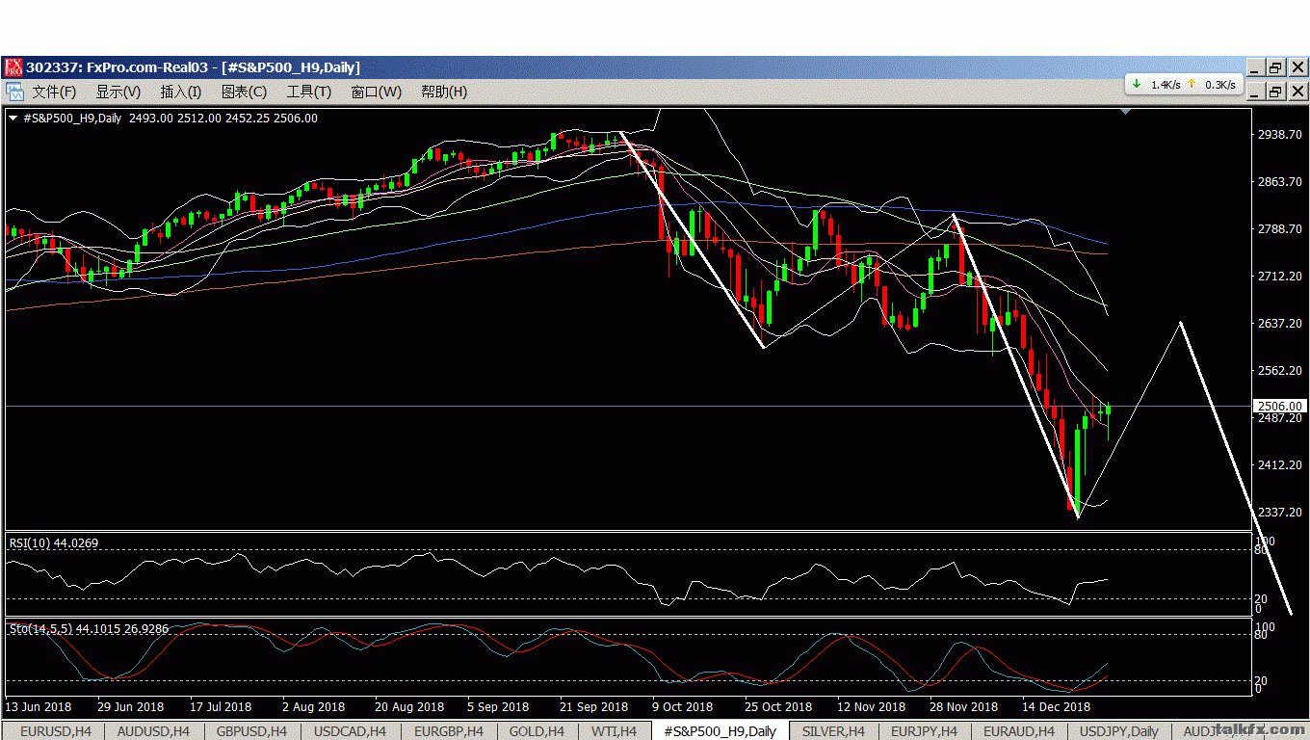Open the 图表(C) menu

[x=244, y=92]
